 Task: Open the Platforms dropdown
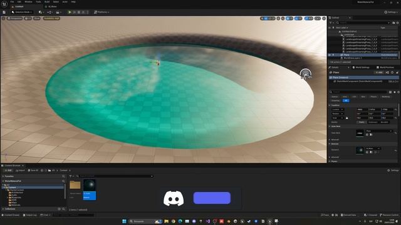tap(102, 12)
